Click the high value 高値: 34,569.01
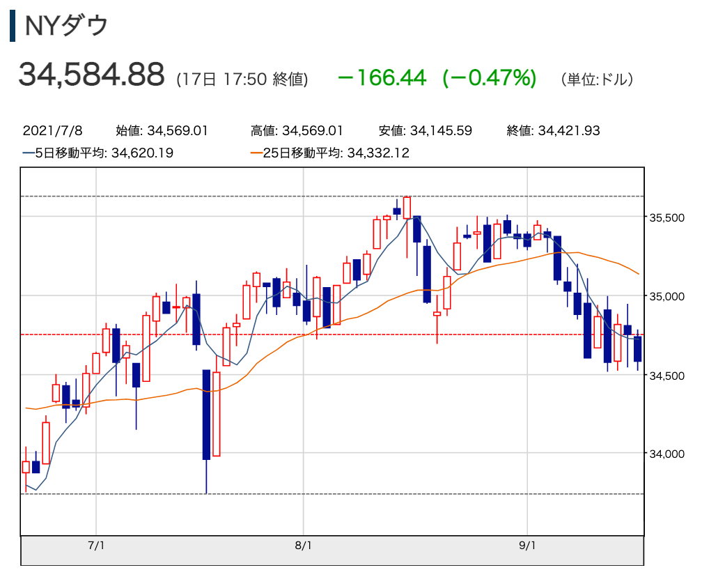The height and width of the screenshot is (577, 702). [297, 130]
